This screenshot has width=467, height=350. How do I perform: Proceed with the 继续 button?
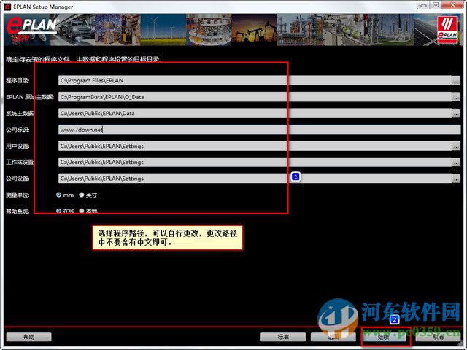pos(384,337)
